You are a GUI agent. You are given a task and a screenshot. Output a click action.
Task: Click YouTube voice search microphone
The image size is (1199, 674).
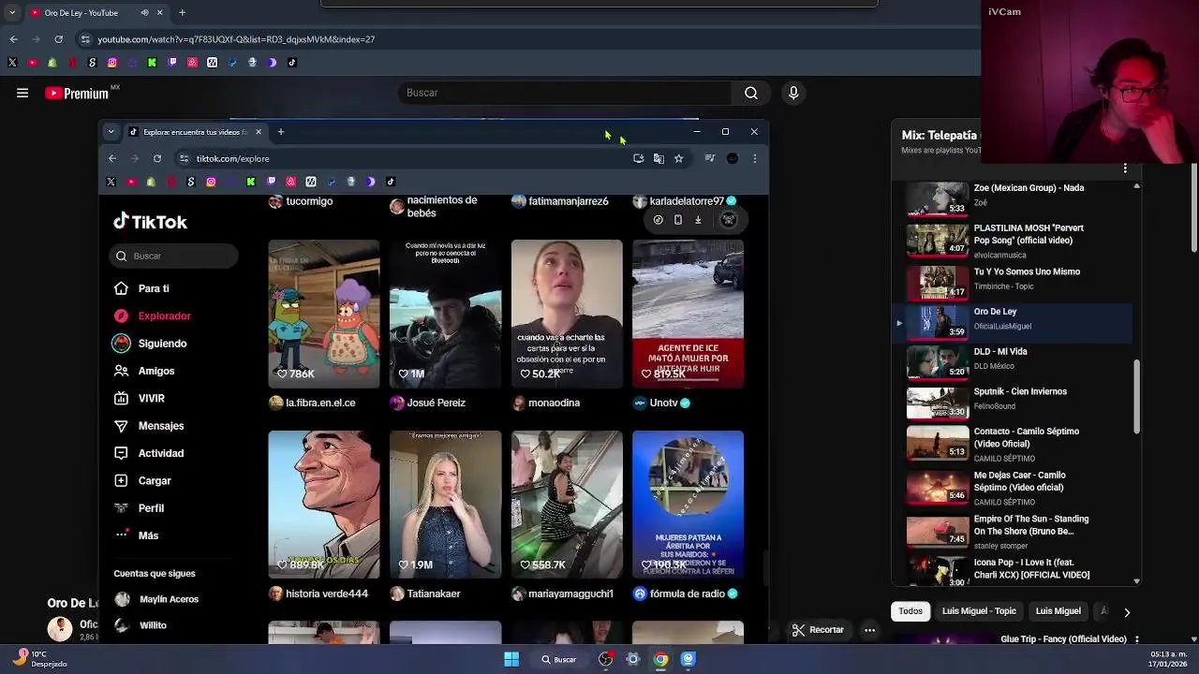tap(793, 93)
